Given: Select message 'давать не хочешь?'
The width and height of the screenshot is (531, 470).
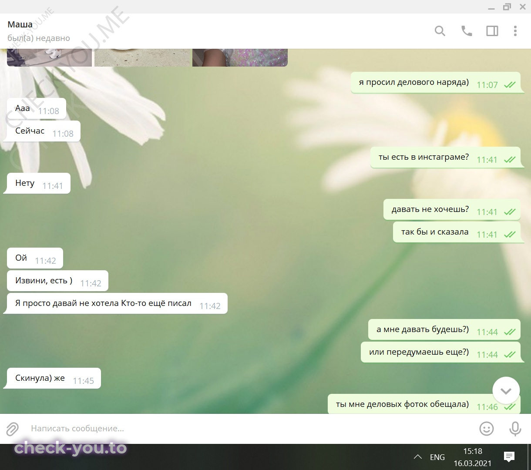Looking at the screenshot, I should click(x=452, y=210).
